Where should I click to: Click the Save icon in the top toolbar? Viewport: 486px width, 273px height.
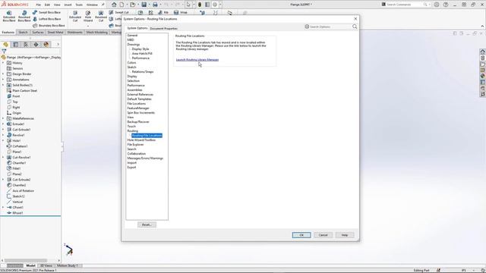(x=144, y=5)
